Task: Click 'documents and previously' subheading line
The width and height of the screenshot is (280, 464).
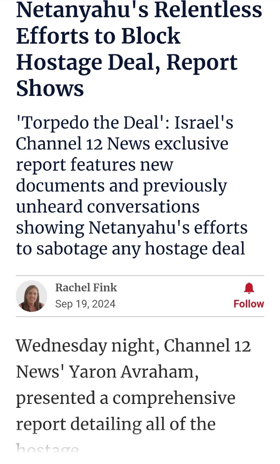Action: 121,186
